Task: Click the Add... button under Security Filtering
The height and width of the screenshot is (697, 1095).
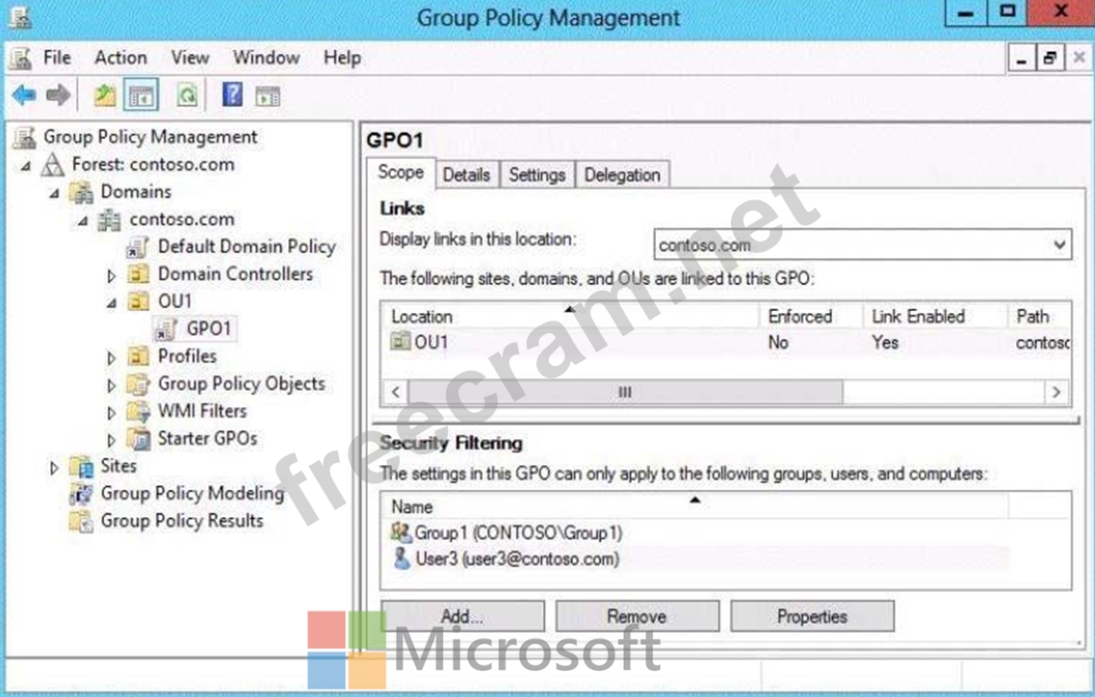Action: (x=462, y=616)
